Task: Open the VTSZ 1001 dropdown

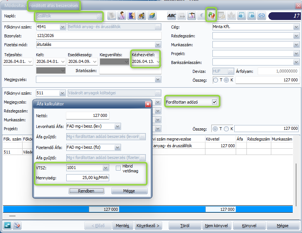Action: click(105, 168)
